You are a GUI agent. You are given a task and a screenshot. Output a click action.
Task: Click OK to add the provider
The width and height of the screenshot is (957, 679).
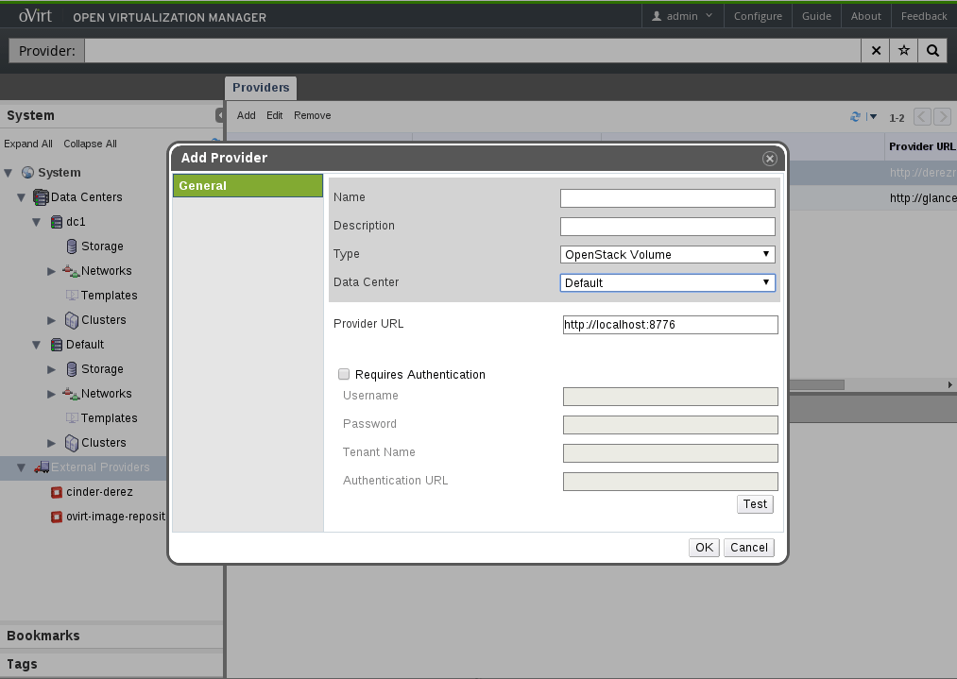pyautogui.click(x=705, y=548)
